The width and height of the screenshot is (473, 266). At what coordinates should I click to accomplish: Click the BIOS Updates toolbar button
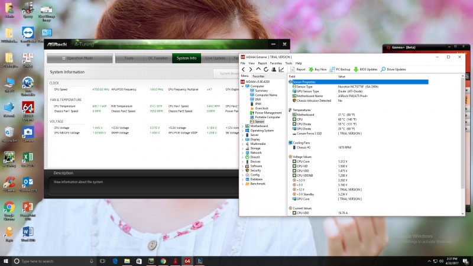point(366,69)
